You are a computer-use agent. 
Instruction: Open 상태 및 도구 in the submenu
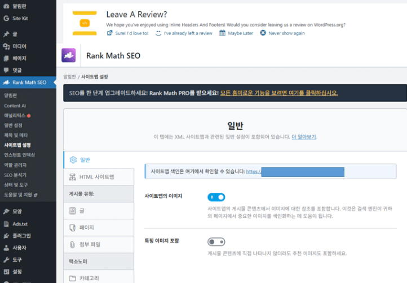point(16,185)
